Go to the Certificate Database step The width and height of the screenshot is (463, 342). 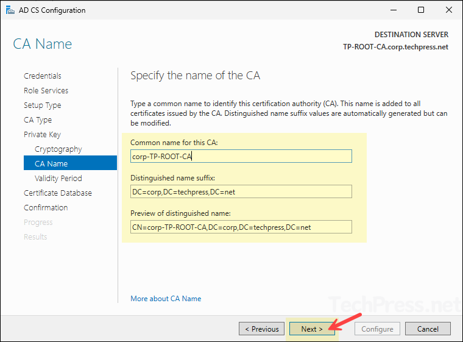58,193
